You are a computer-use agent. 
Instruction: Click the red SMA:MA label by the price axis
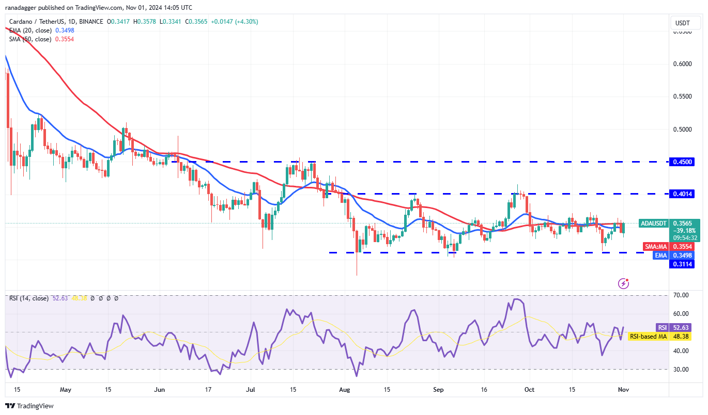(656, 247)
